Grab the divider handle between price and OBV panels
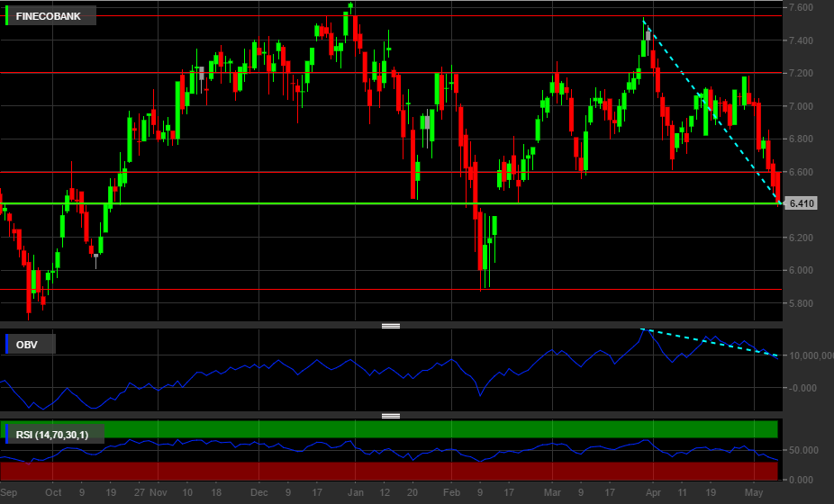This screenshot has width=834, height=504. tap(391, 326)
